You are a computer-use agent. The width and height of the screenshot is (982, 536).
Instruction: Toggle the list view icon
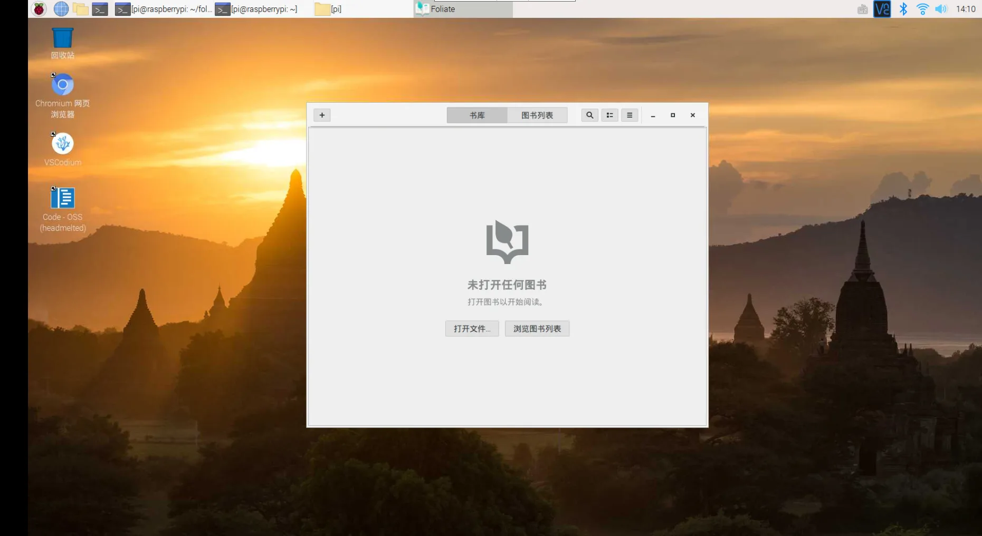[609, 115]
